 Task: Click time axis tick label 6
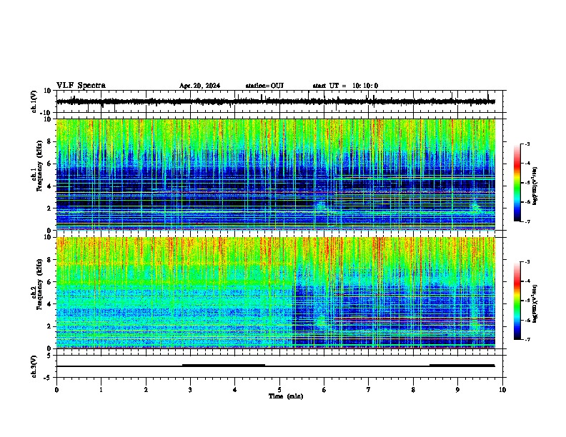click(x=324, y=389)
